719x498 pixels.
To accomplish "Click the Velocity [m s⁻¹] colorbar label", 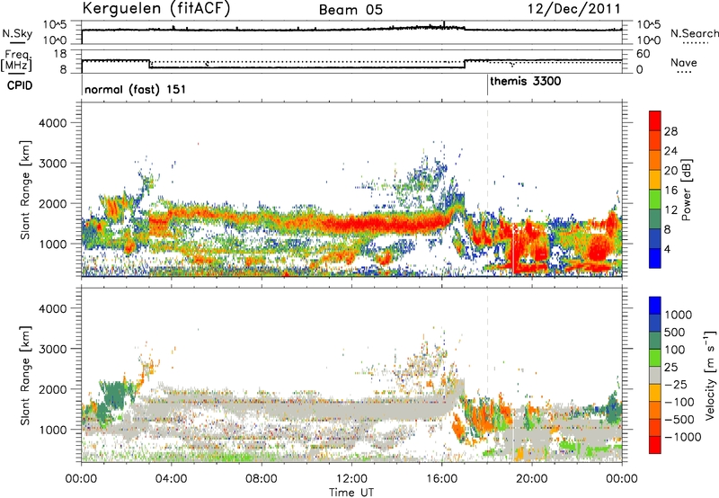I will 710,375.
